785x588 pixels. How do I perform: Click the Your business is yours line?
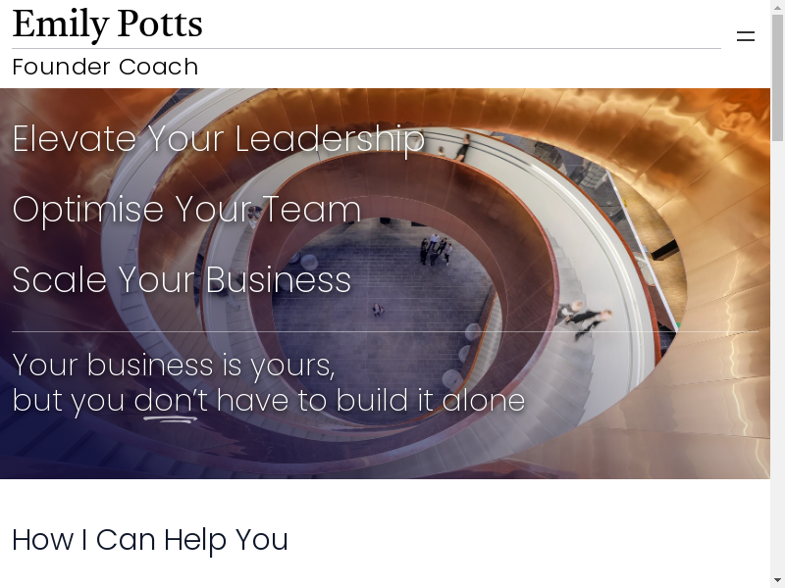(174, 366)
